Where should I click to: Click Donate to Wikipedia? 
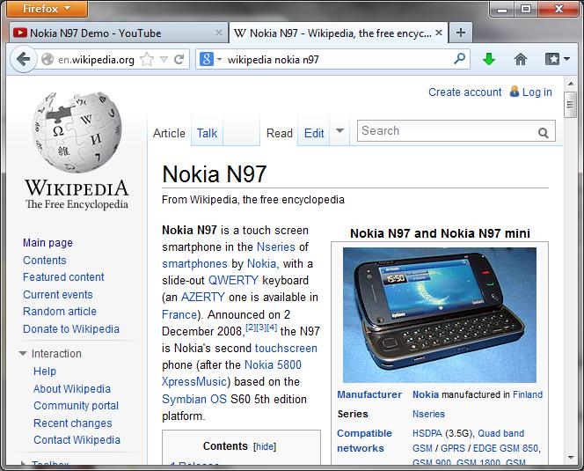point(71,329)
